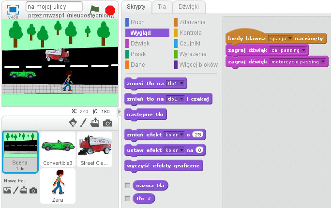Select the Dźwięk block category
This screenshot has width=331, height=208.
137,44
